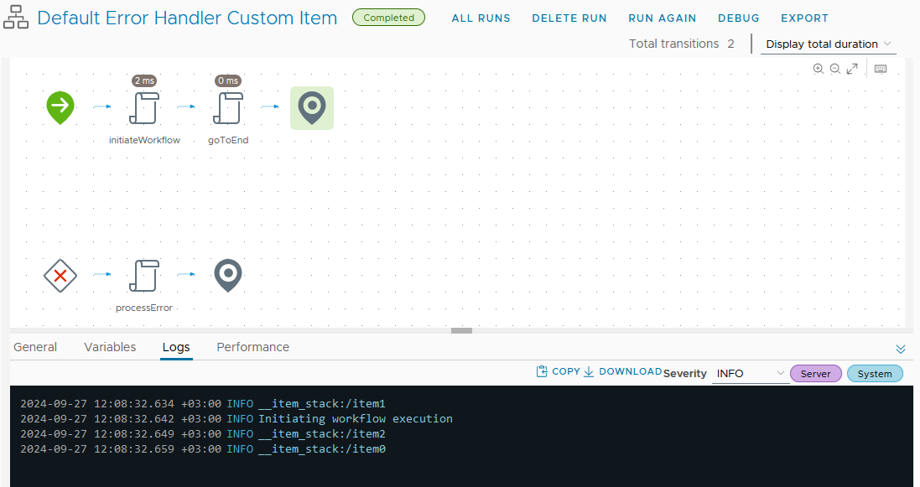920x487 pixels.
Task: Click ALL RUNS
Action: pos(481,18)
